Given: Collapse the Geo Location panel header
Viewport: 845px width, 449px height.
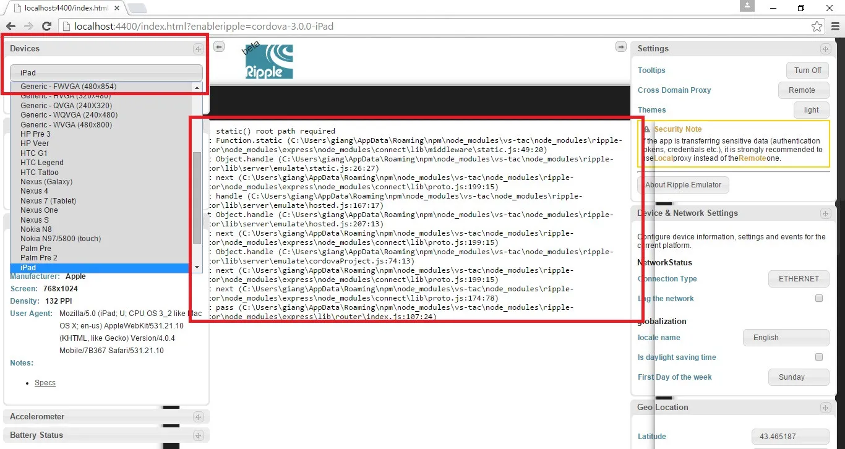Looking at the screenshot, I should coord(734,408).
